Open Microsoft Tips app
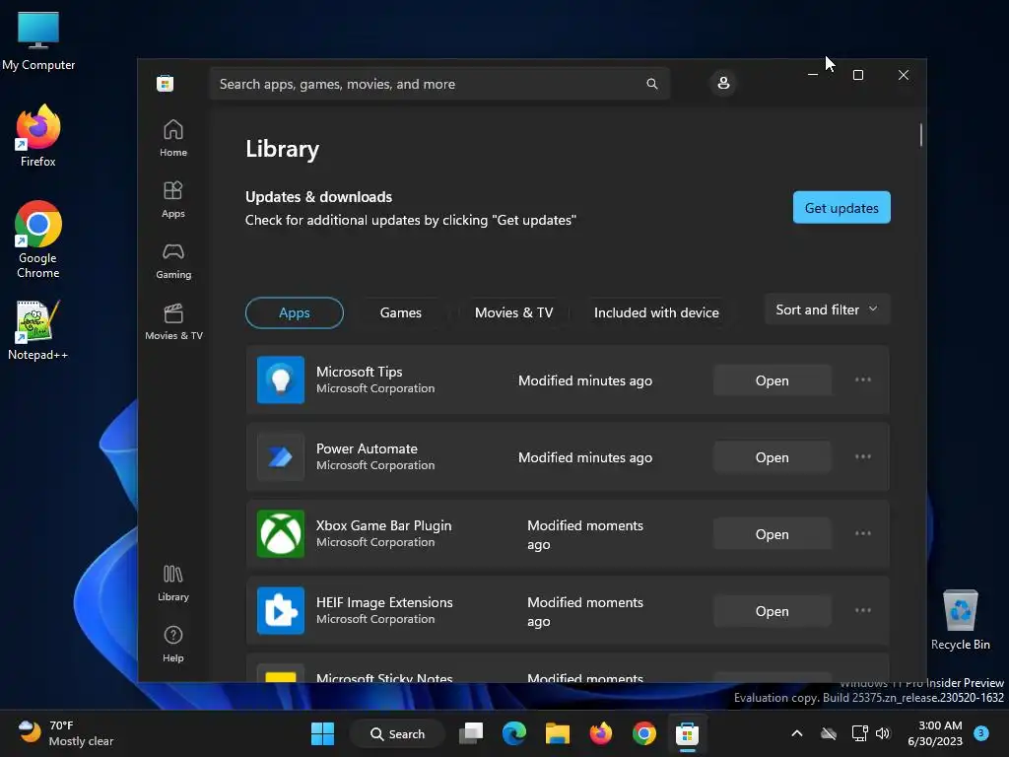 (x=773, y=380)
